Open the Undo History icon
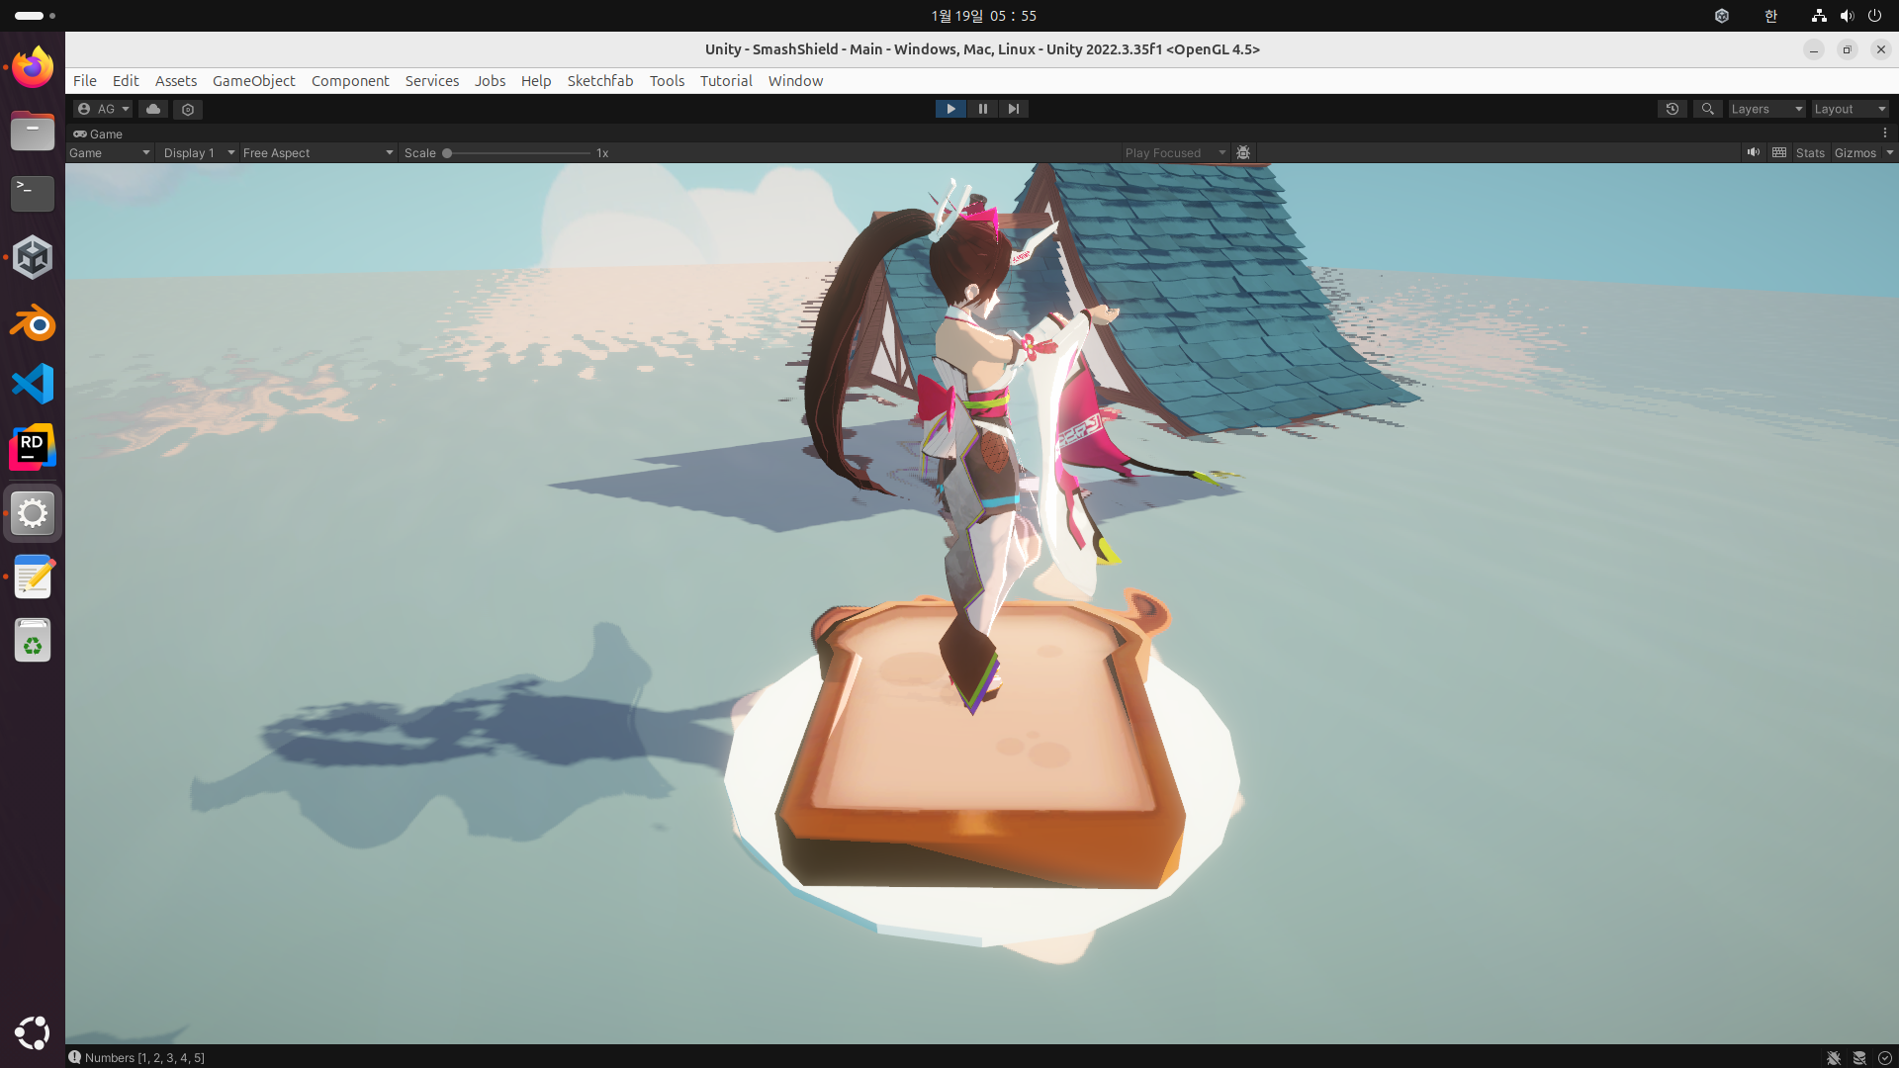 click(x=1673, y=109)
